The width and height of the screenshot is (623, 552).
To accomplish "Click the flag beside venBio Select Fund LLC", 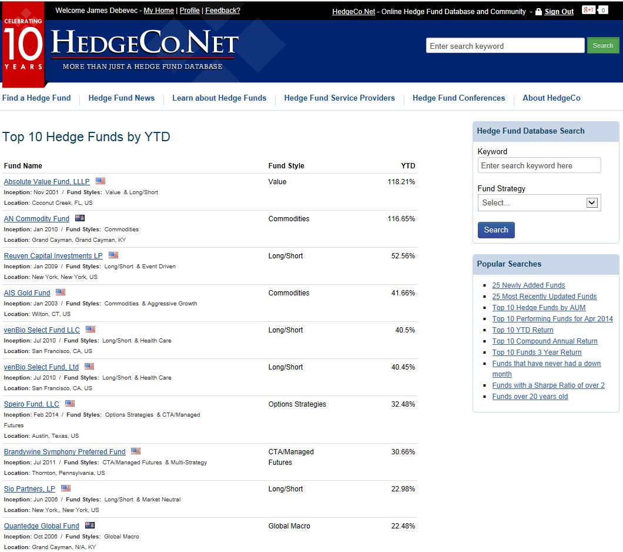I will [x=91, y=329].
